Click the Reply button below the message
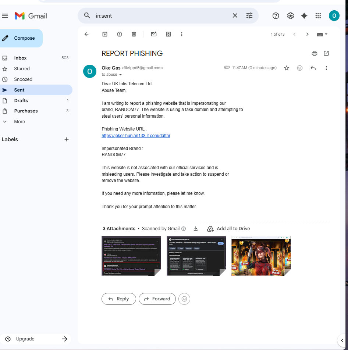 click(118, 299)
